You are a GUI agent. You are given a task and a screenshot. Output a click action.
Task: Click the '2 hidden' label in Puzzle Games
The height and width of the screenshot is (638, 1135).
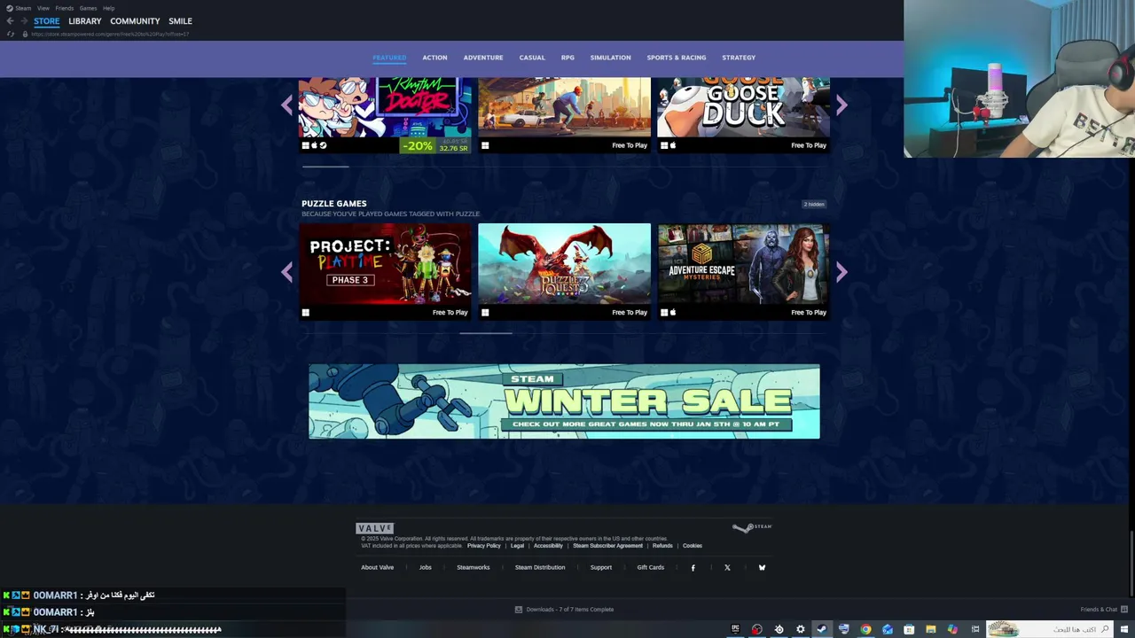pyautogui.click(x=814, y=205)
